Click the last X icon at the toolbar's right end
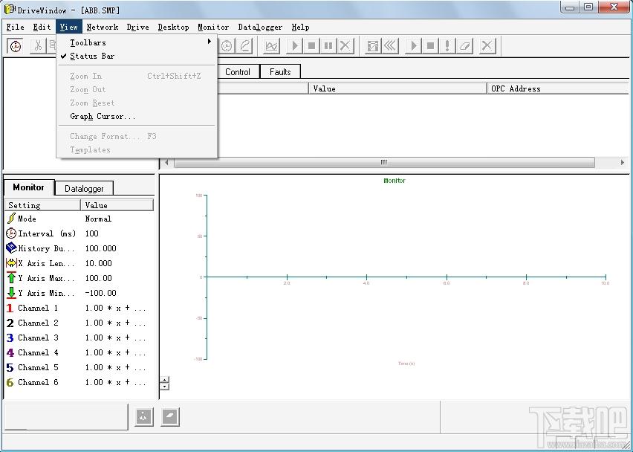The width and height of the screenshot is (633, 452). 487,46
